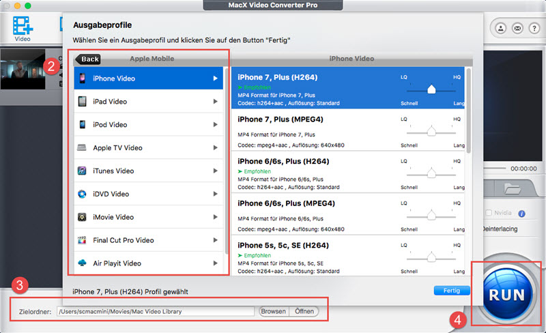Click the iPad Video device icon
Screen dimensions: 546x333
click(x=81, y=102)
